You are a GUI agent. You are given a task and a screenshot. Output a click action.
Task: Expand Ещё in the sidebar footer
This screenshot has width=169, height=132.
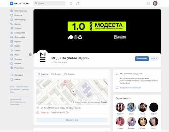click(x=12, y=92)
